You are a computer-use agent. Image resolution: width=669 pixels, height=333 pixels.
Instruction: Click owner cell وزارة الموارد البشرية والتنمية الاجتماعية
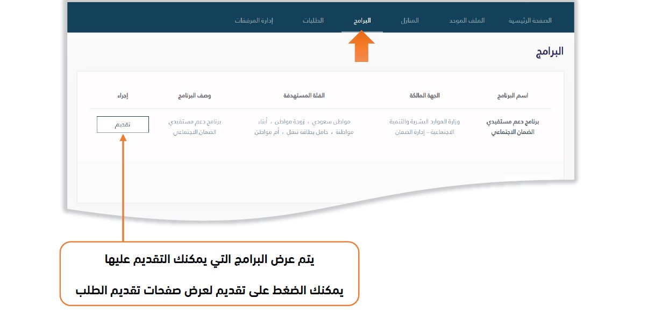[x=424, y=127]
